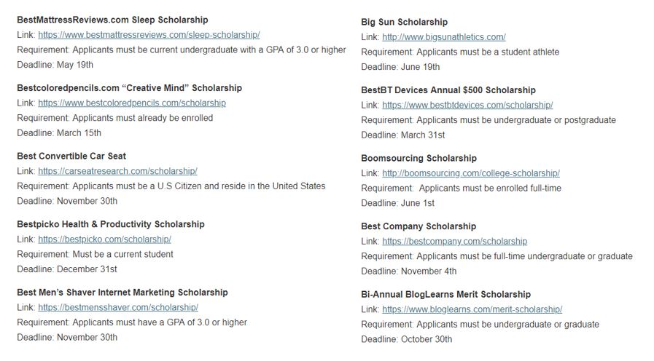Open the bestmensshaver.com scholarship link
Viewport: 654px width, 361px height.
(118, 308)
